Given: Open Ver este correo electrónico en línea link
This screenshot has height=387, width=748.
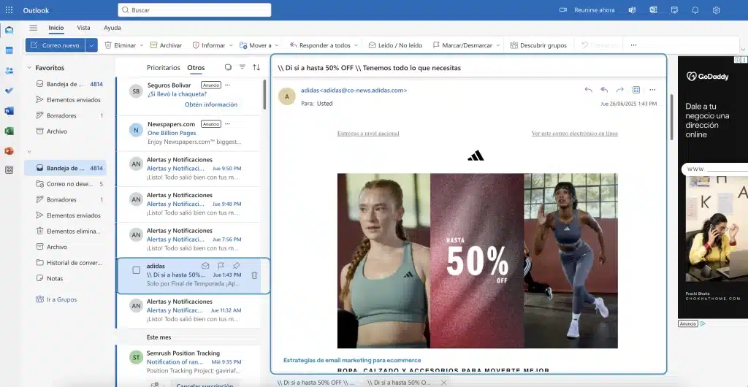Looking at the screenshot, I should click(574, 134).
